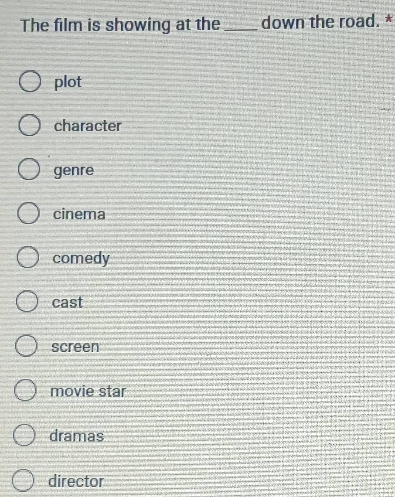
Task: Choose the 'character' radio button
Action: pos(29,126)
